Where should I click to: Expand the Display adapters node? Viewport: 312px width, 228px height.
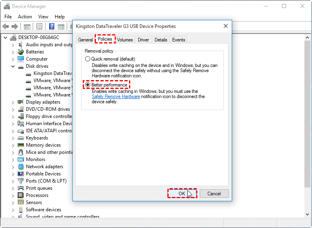13,102
